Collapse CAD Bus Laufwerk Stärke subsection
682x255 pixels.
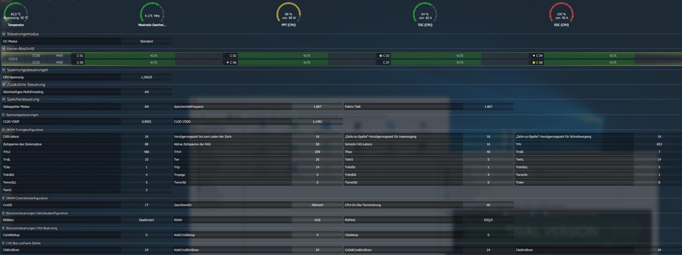click(x=3, y=243)
